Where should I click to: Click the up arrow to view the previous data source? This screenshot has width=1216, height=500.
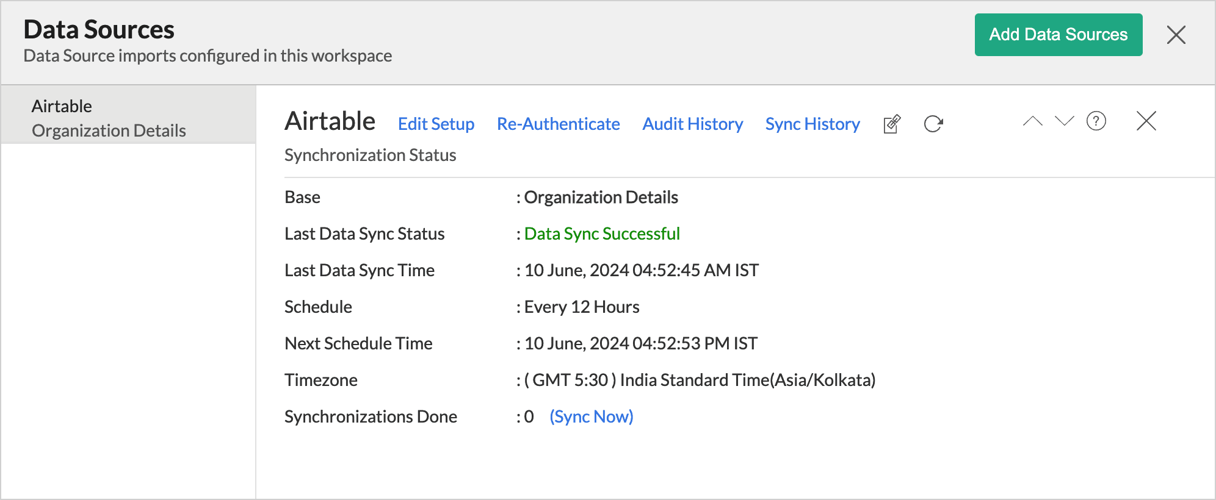[x=1033, y=121]
